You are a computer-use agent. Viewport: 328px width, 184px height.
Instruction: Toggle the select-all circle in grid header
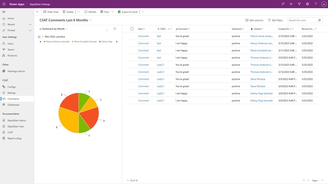point(132,29)
